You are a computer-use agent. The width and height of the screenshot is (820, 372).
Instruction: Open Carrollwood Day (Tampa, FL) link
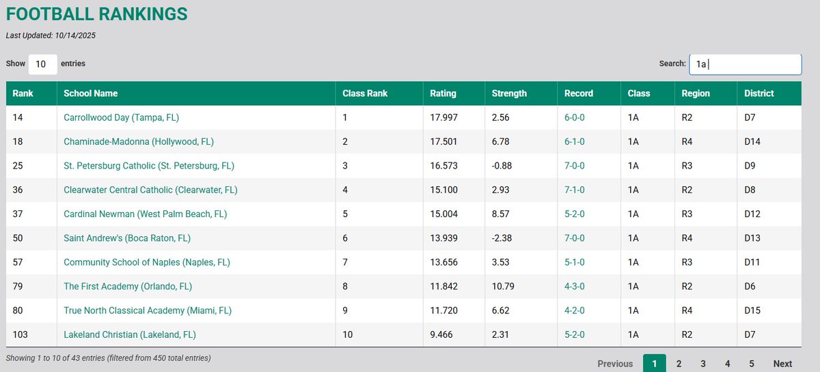(x=121, y=117)
